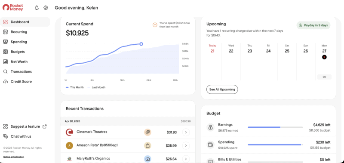Open the notifications bell
This screenshot has width=344, height=163.
37,8
